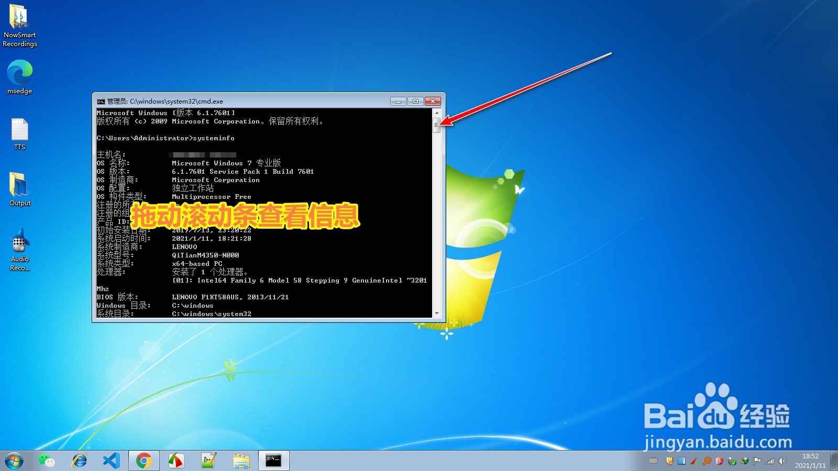838x471 pixels.
Task: Click the 'Multiprocessor Free' value
Action: point(212,197)
